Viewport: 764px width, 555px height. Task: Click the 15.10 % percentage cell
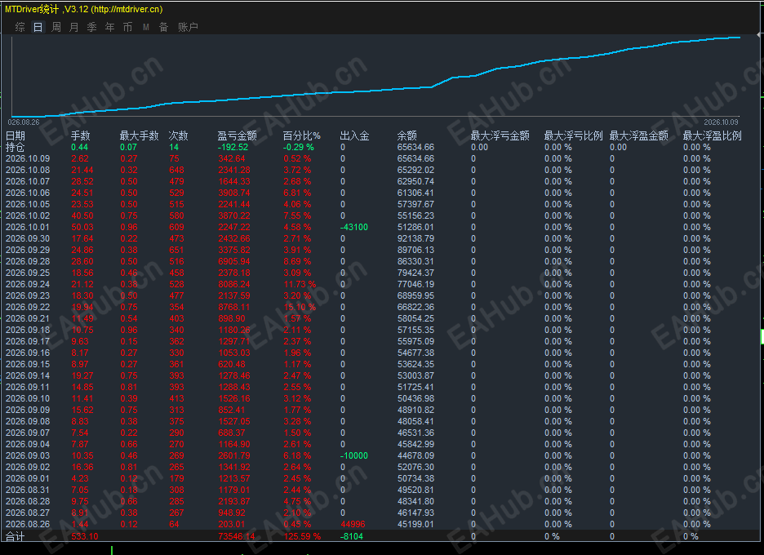(x=300, y=307)
